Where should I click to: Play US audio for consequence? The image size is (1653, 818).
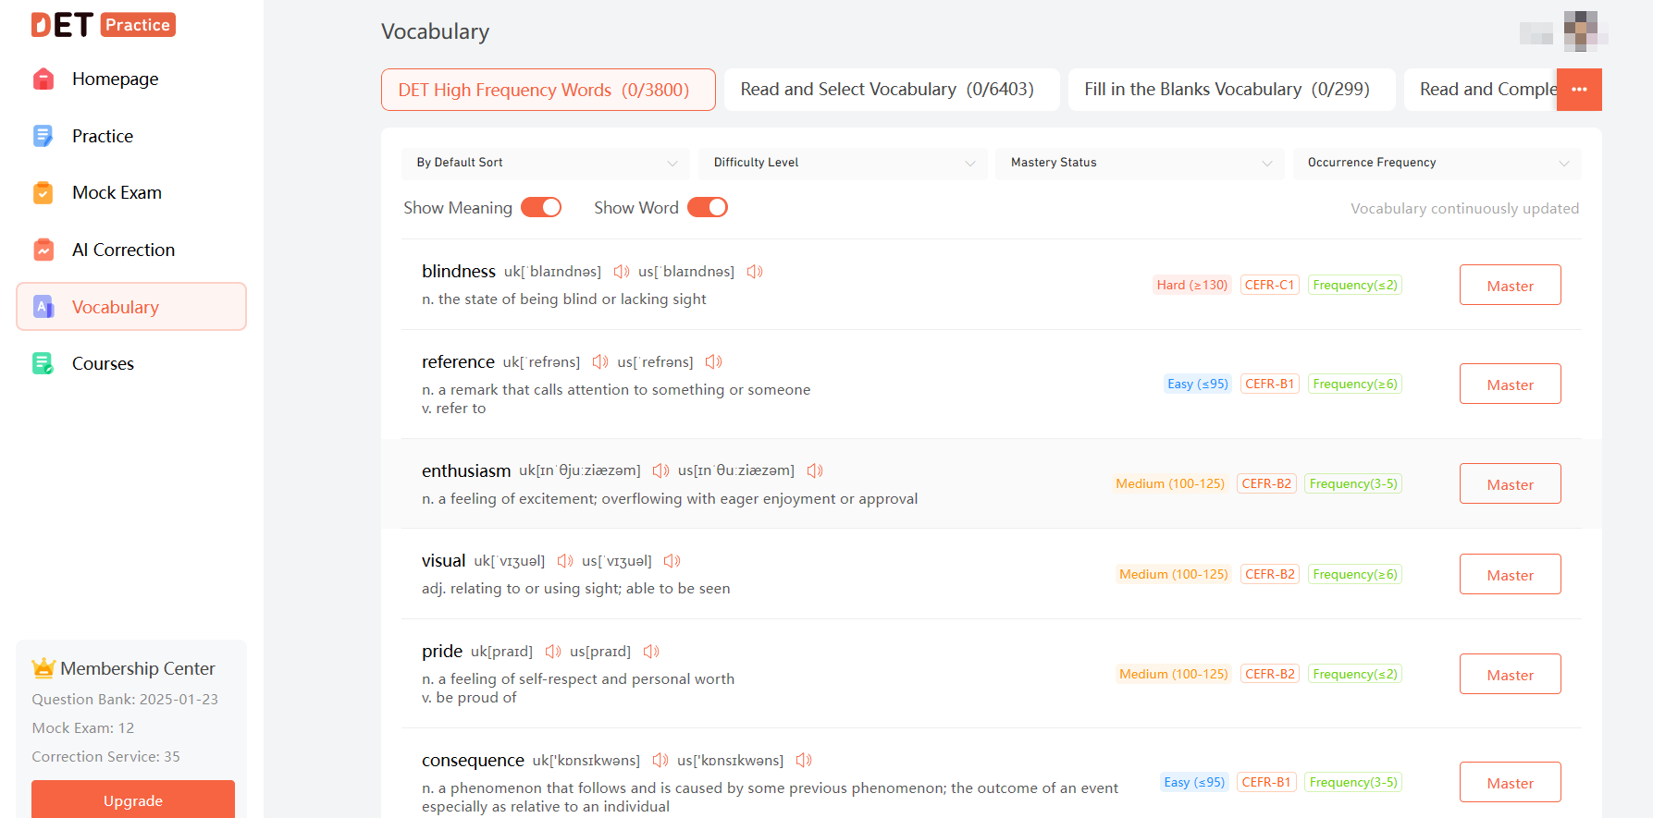tap(804, 761)
